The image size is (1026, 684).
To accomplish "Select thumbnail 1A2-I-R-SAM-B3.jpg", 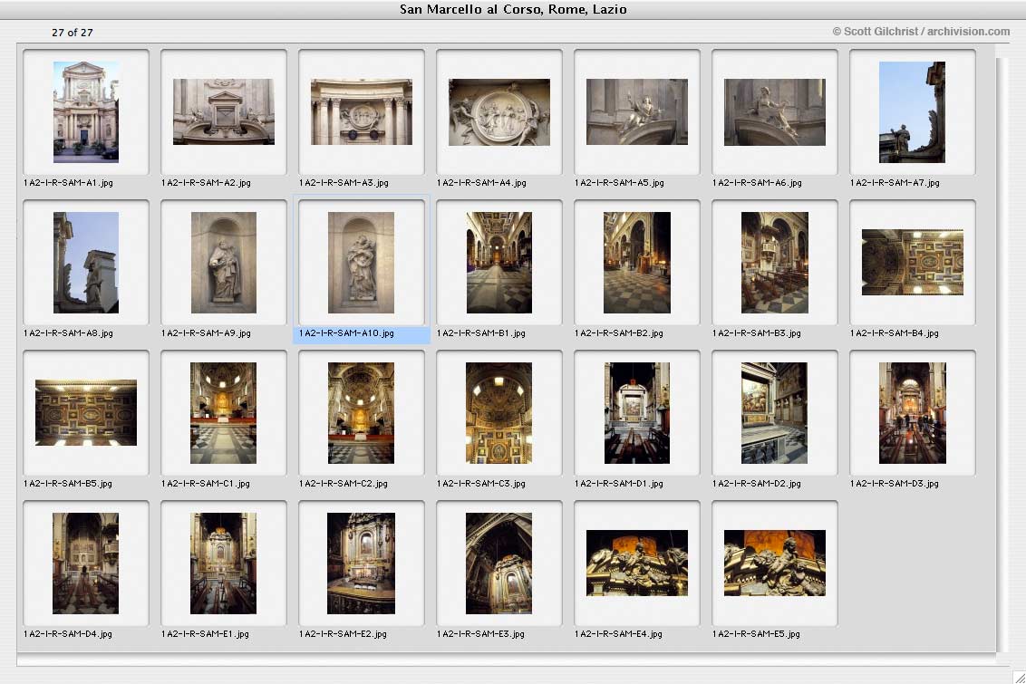I will pos(775,262).
